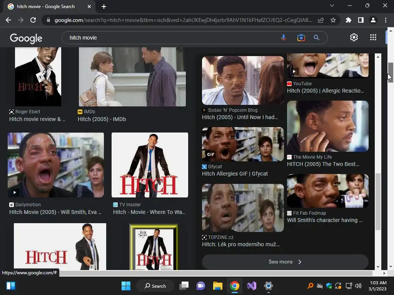
Task: Open Task View on the taskbar
Action: point(184,286)
